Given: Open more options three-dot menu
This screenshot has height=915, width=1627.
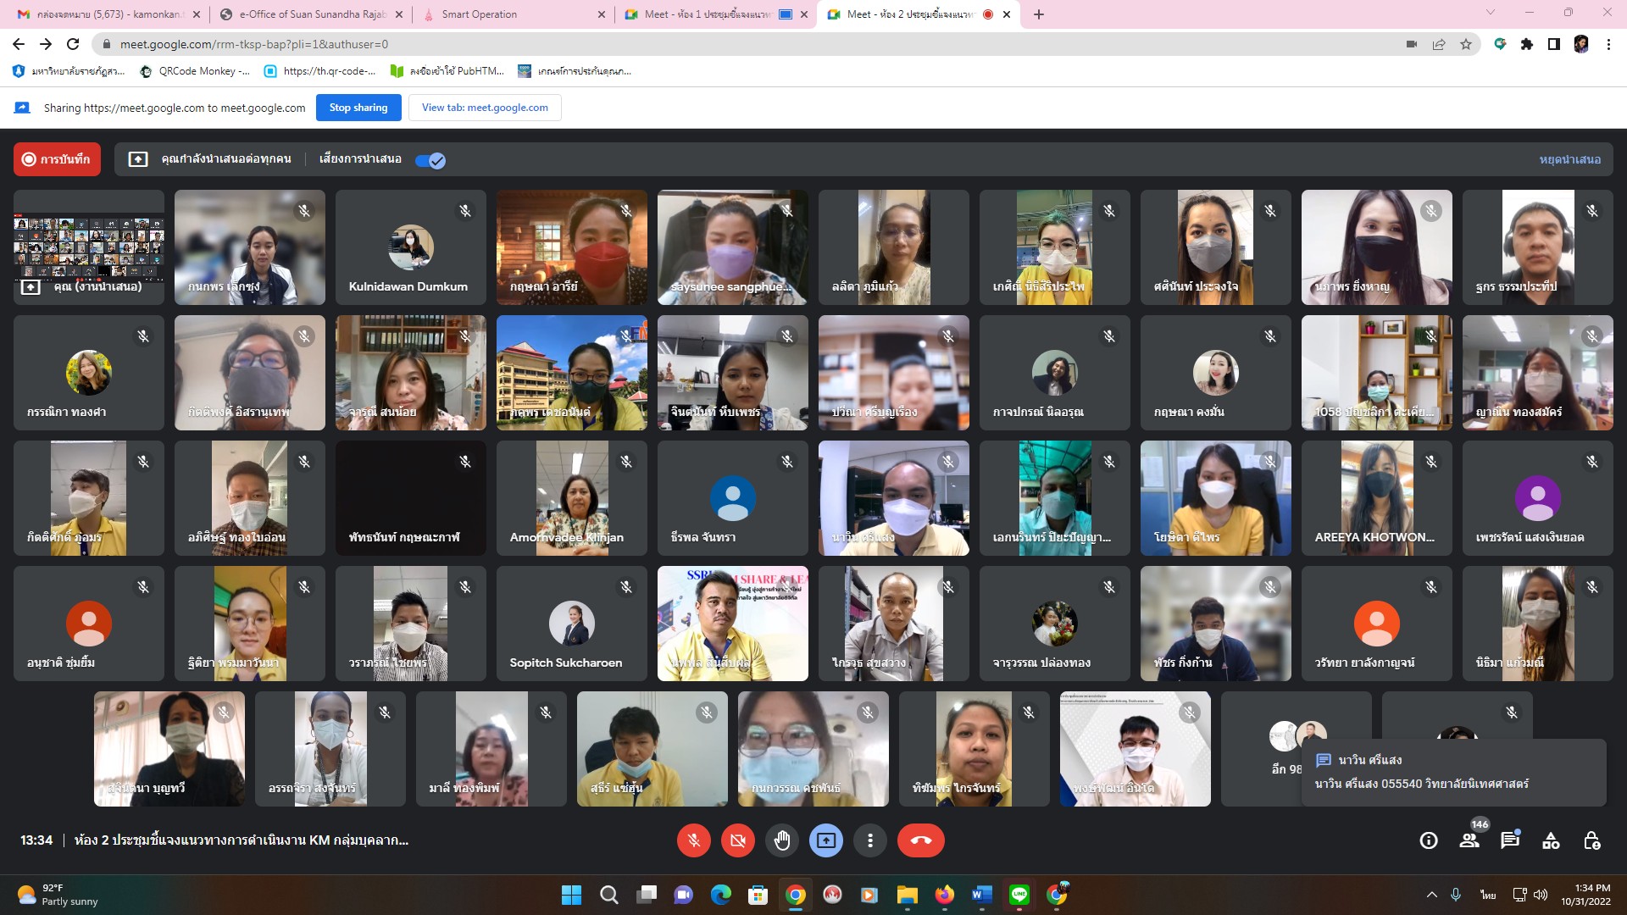Looking at the screenshot, I should click(x=869, y=840).
